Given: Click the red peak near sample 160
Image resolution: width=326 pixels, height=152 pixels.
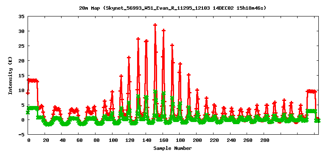Looking at the screenshot, I should [163, 30].
